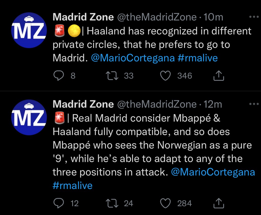Share the Mbappé & Haaland compatible tweet
This screenshot has height=215, width=261.
coord(219,203)
